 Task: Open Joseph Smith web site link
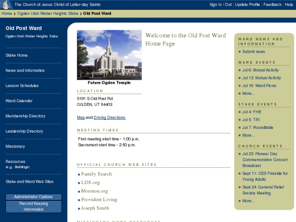[95, 208]
